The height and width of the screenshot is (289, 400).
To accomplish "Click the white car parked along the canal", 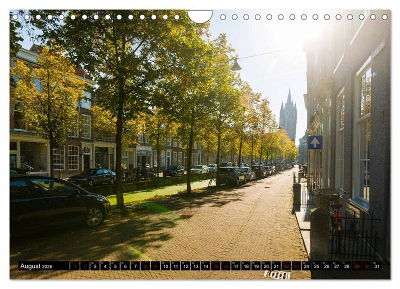I will tap(199, 169).
